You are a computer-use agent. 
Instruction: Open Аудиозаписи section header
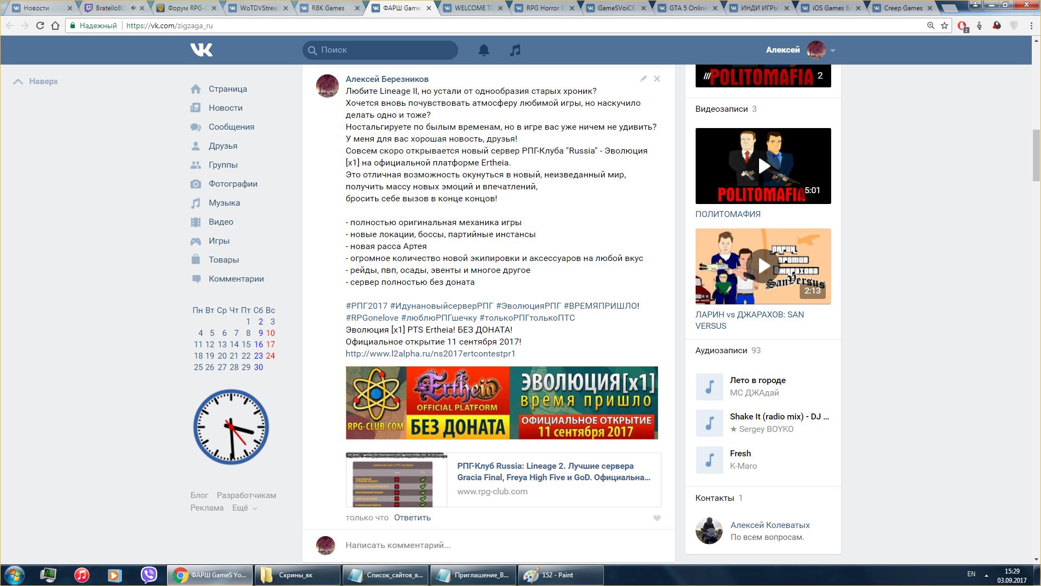coord(728,351)
